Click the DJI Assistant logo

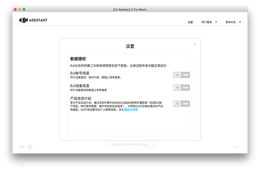(x=33, y=20)
